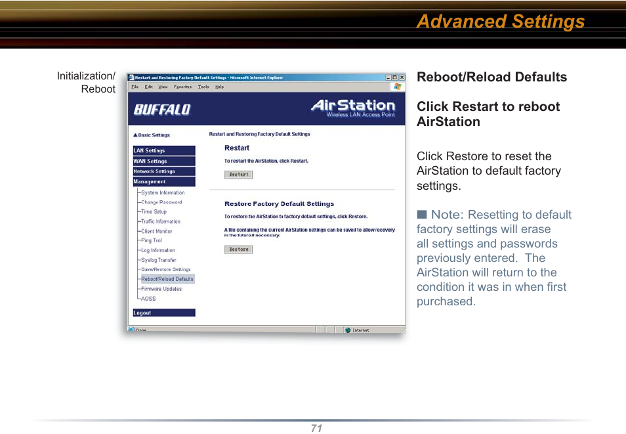Screen dimensions: 626x434
Task: Expand the Management section
Action: [164, 181]
